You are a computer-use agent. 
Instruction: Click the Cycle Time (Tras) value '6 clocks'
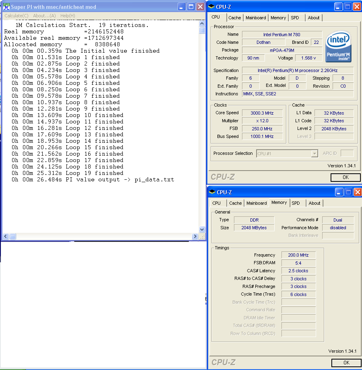pos(298,294)
